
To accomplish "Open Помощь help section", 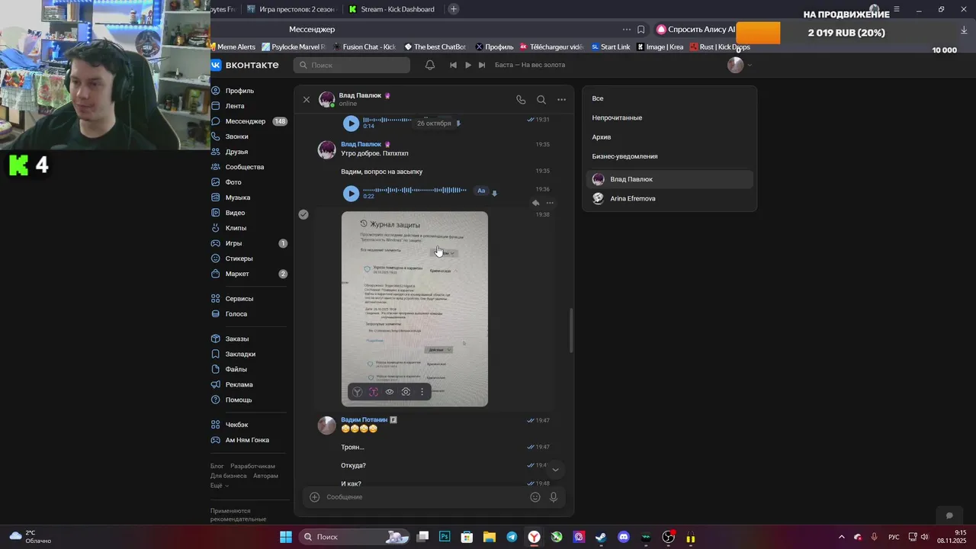I will point(239,400).
